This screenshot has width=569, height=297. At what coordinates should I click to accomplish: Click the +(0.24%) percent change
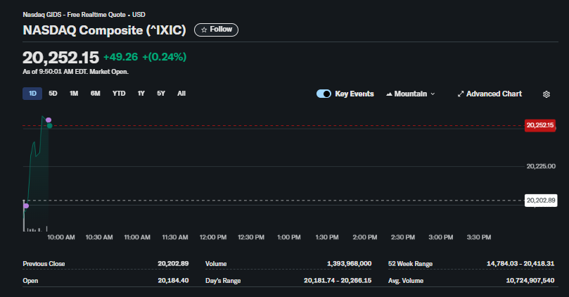164,57
